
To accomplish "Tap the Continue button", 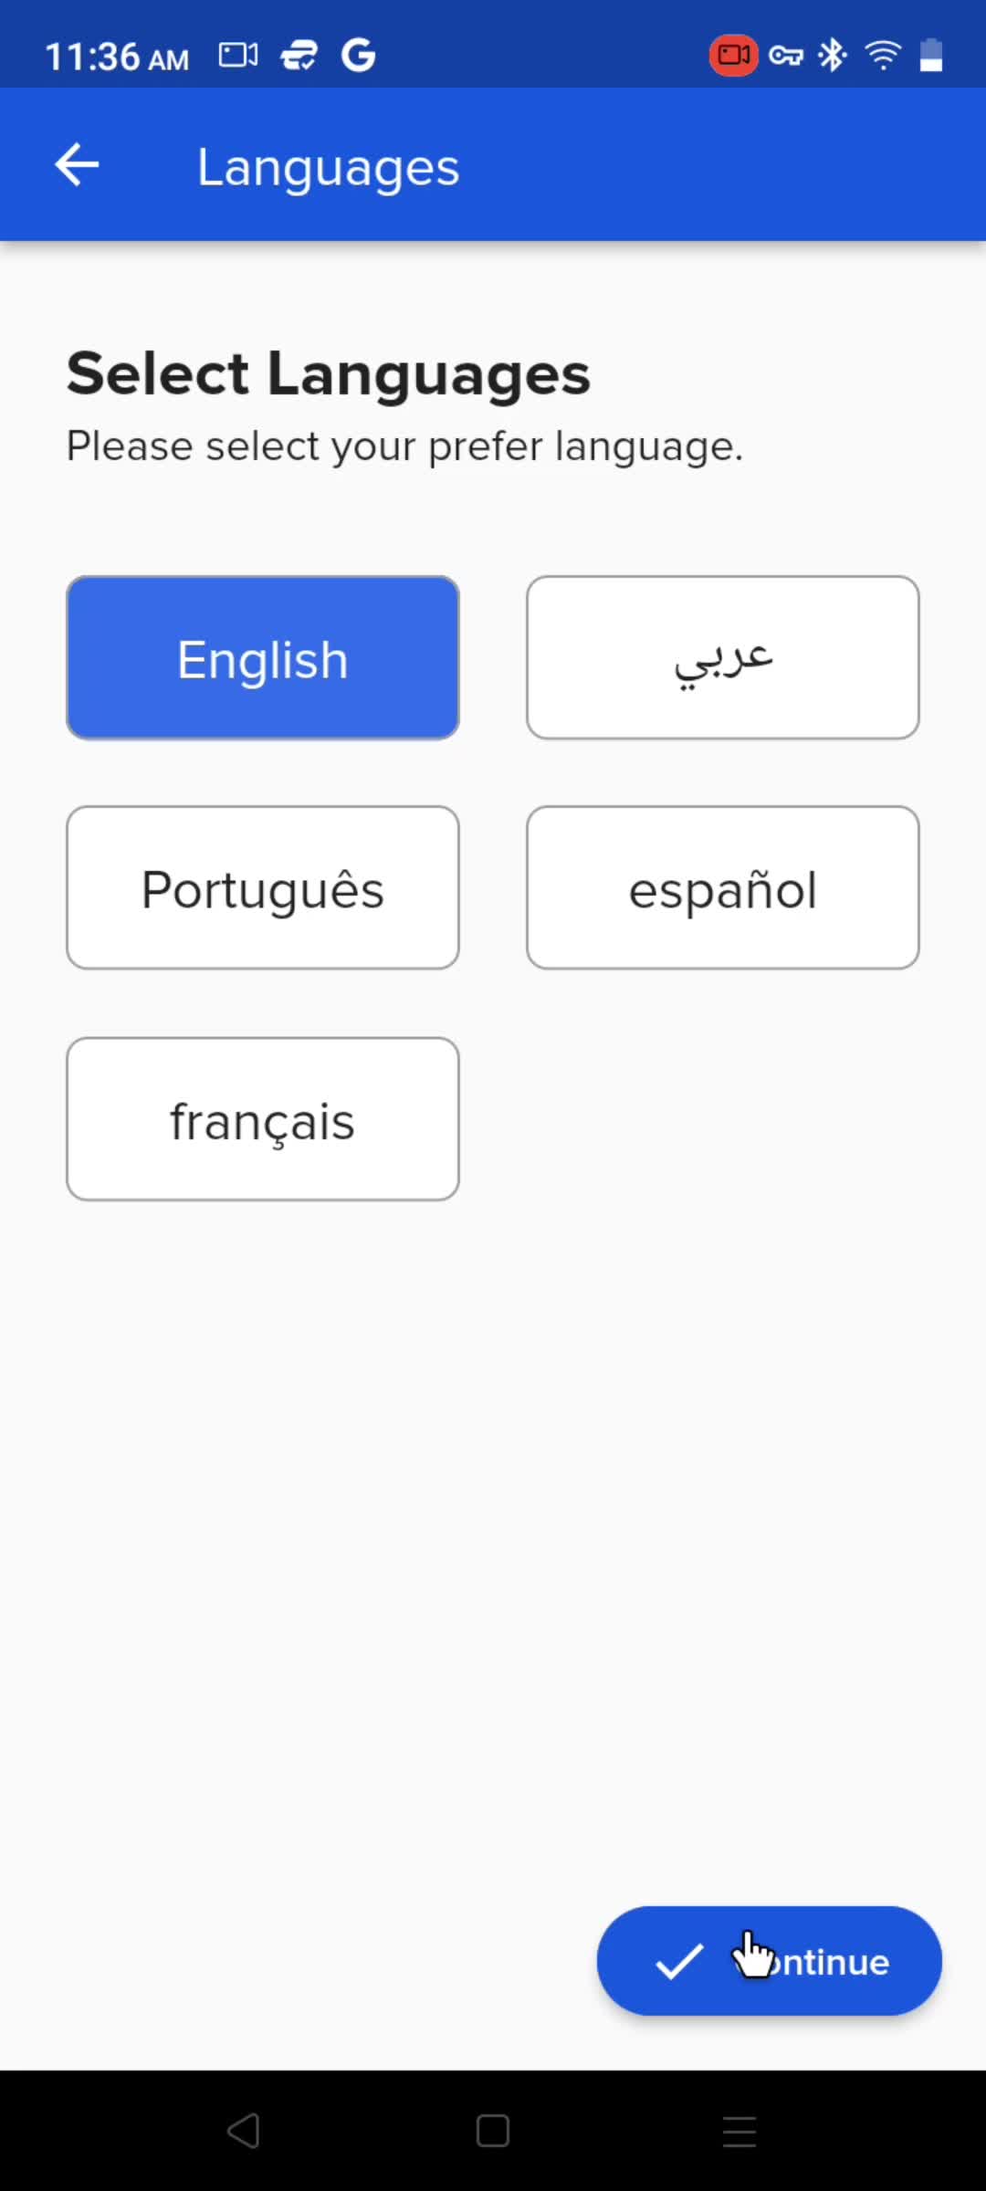I will [x=770, y=1961].
